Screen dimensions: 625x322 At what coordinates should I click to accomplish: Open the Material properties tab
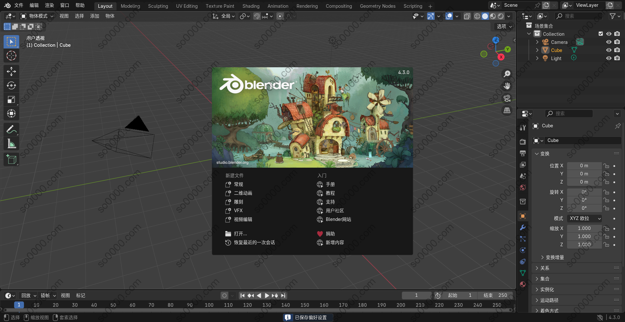click(x=523, y=284)
